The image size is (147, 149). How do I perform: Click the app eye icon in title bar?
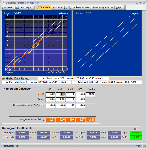(x=3, y=2)
